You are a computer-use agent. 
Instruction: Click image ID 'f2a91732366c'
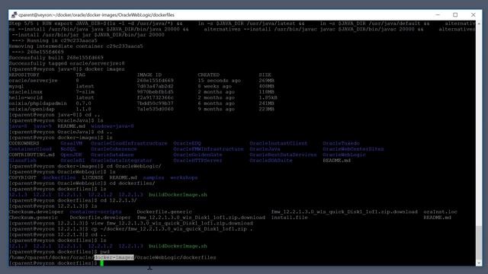155,97
